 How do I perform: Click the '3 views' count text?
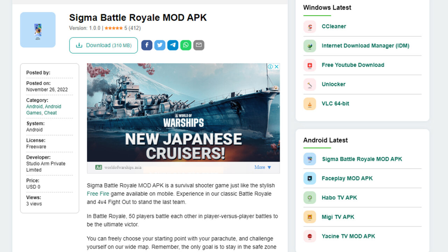(34, 204)
